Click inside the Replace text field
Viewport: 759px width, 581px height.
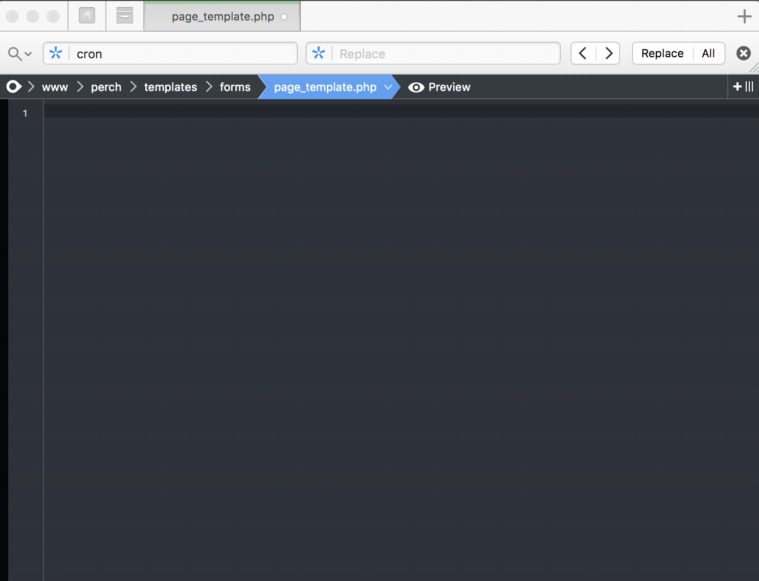click(x=440, y=53)
